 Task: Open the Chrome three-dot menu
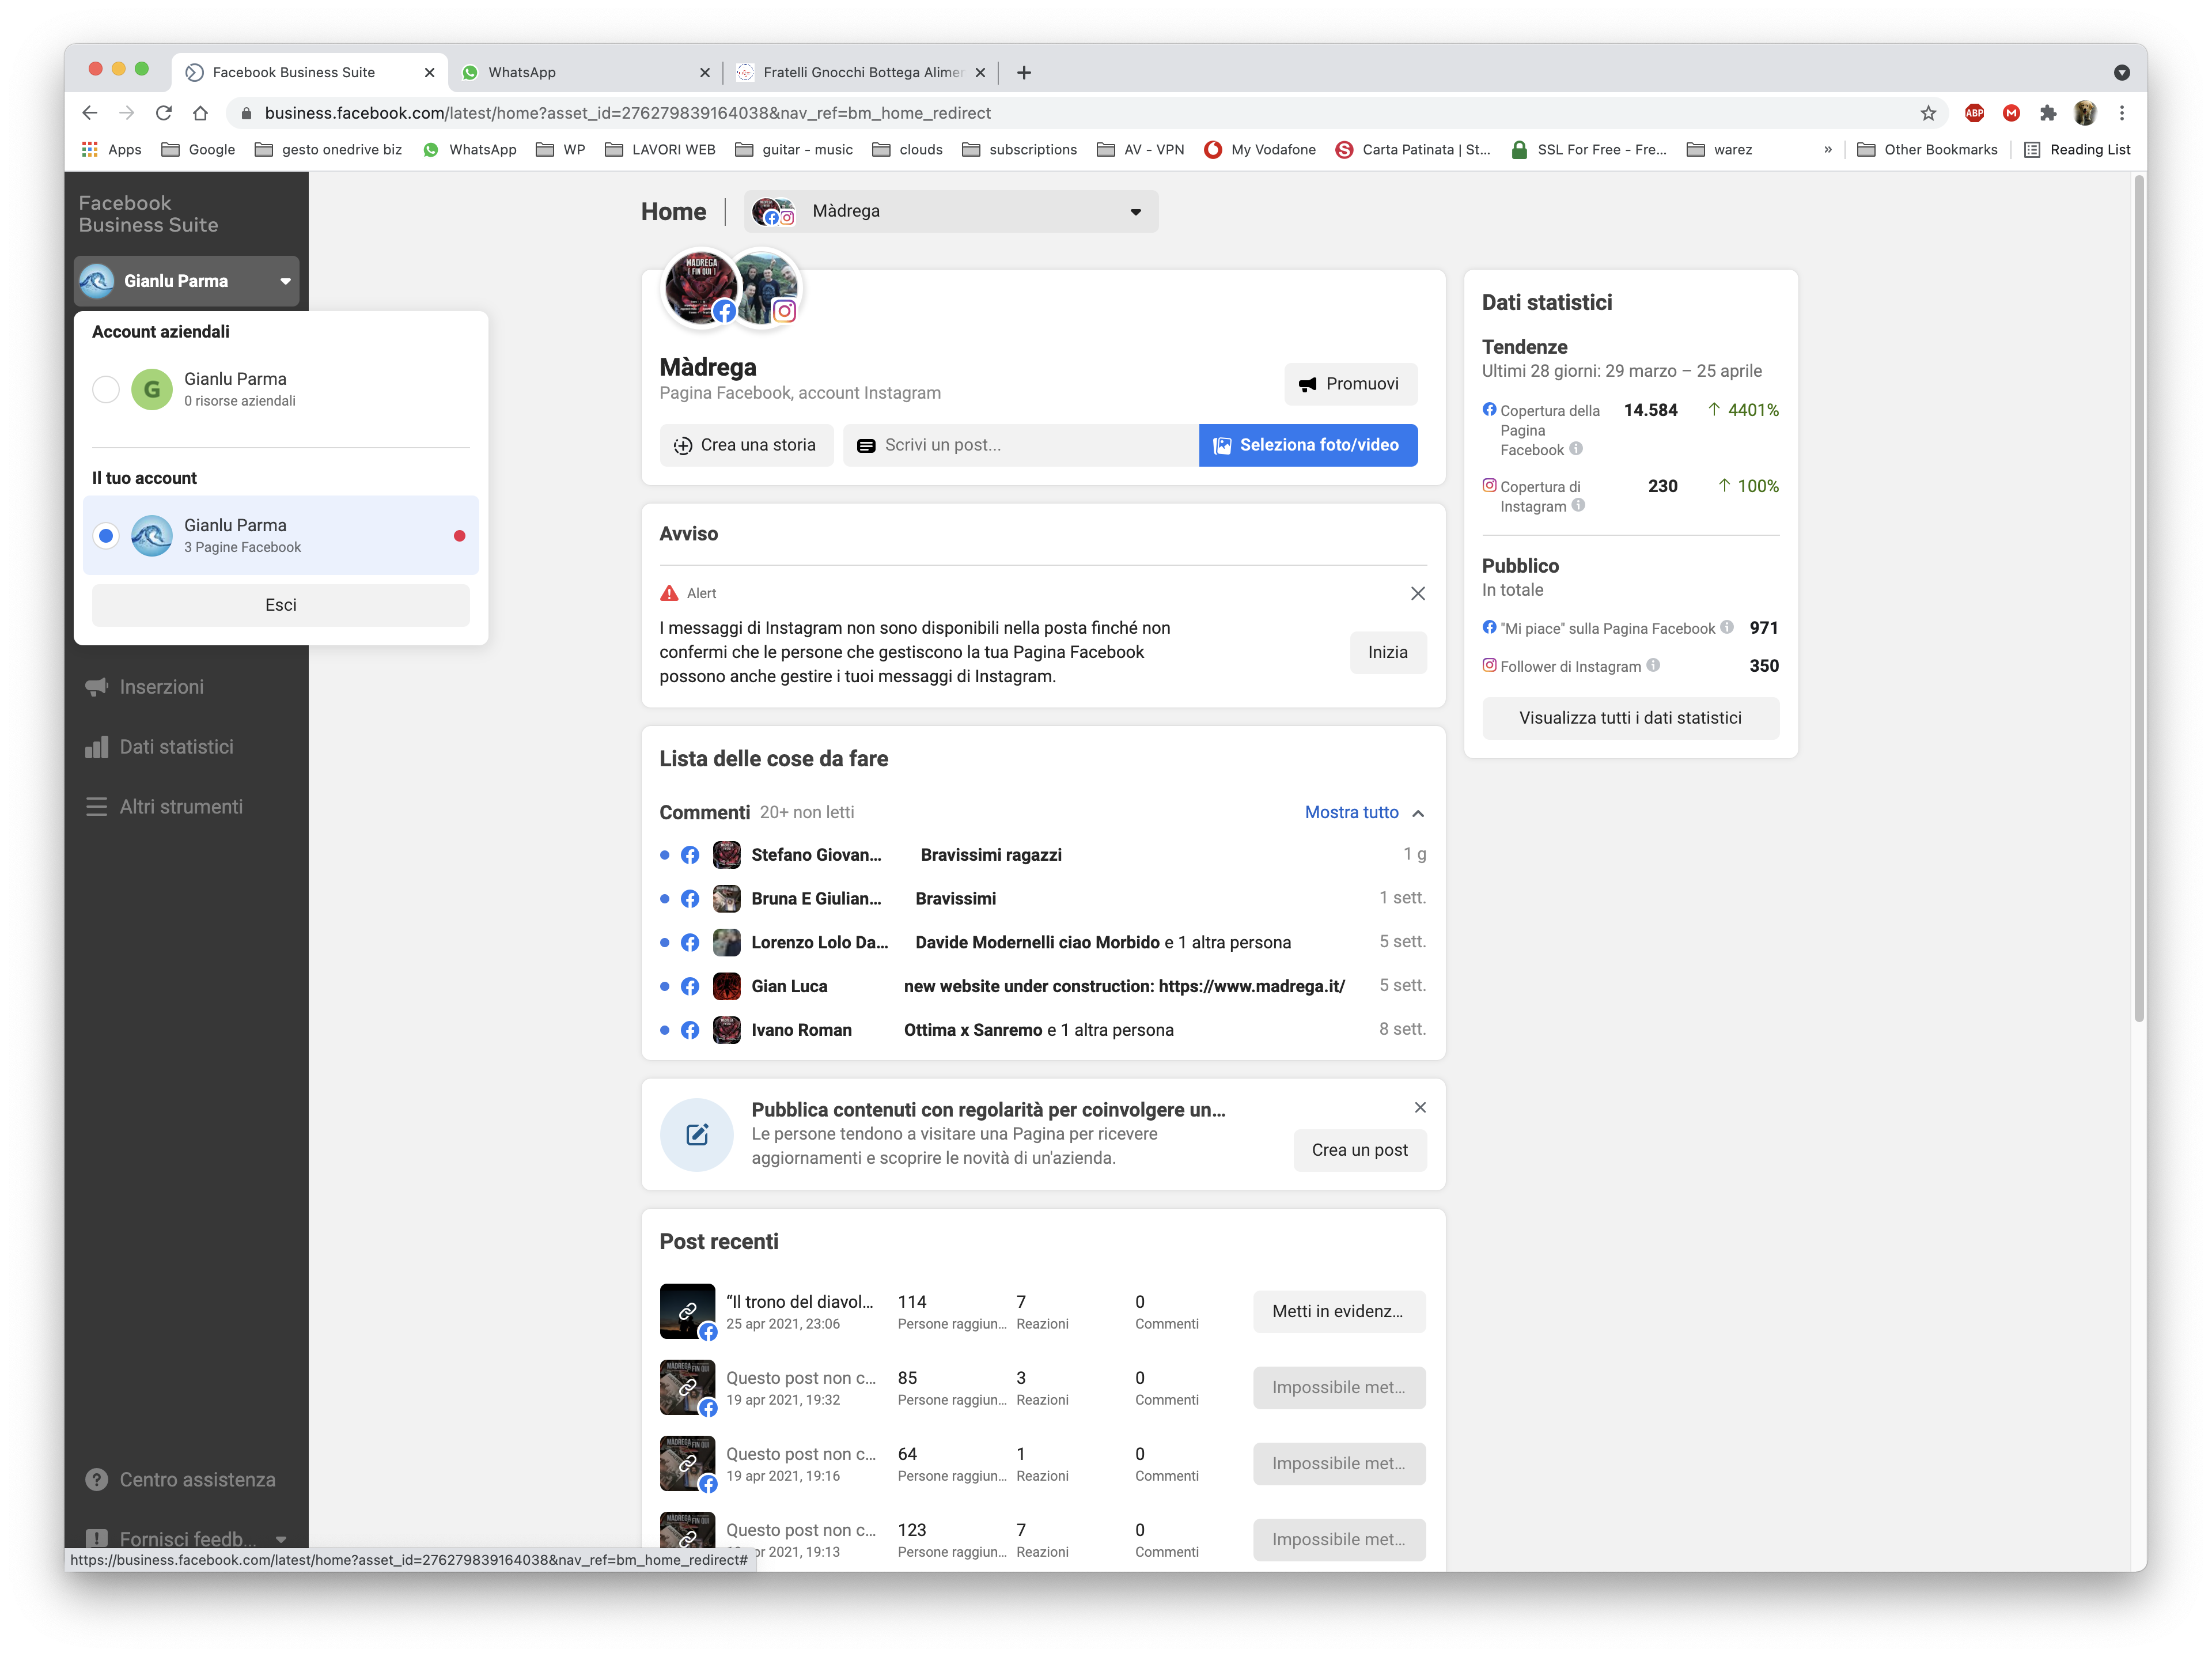(x=2122, y=113)
